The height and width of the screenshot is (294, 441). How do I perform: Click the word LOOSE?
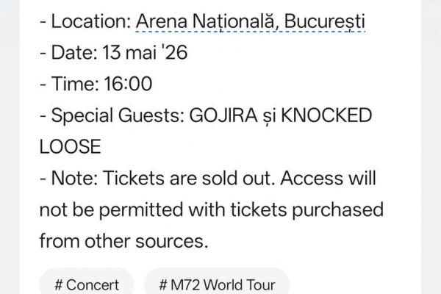71,146
